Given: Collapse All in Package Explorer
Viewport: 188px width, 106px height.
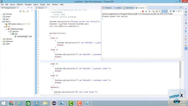Looking at the screenshot, I should (x=20, y=11).
